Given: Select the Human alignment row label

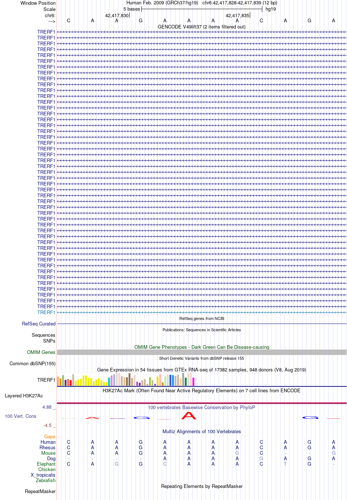Looking at the screenshot, I should pos(48,442).
